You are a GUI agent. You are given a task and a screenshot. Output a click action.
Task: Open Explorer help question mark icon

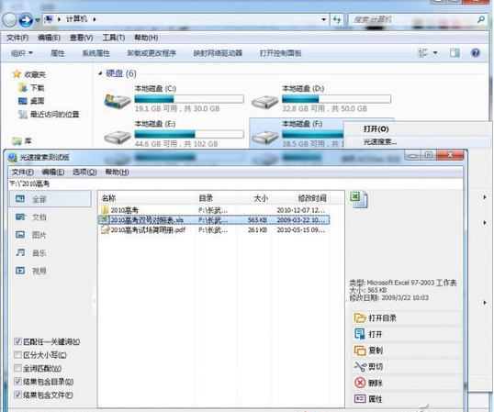click(x=476, y=52)
